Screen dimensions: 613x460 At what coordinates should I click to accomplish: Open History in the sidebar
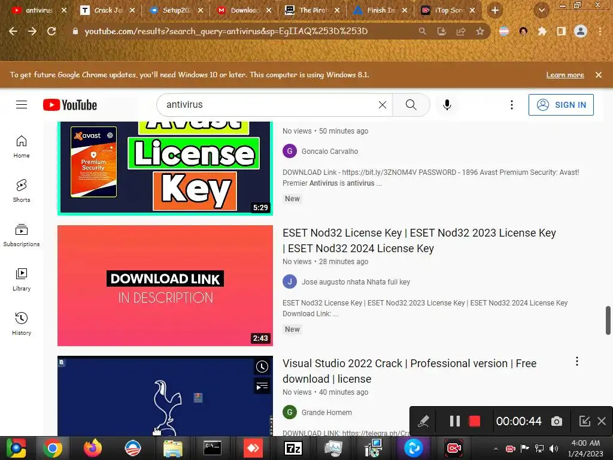pyautogui.click(x=22, y=324)
